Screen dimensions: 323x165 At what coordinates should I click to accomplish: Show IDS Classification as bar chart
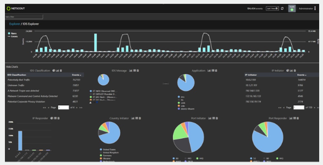57,71
